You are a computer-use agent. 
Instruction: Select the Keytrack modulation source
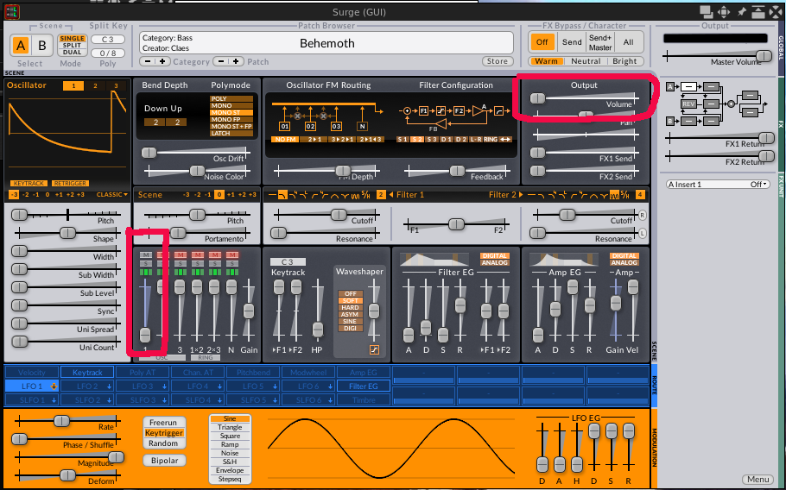[x=87, y=373]
